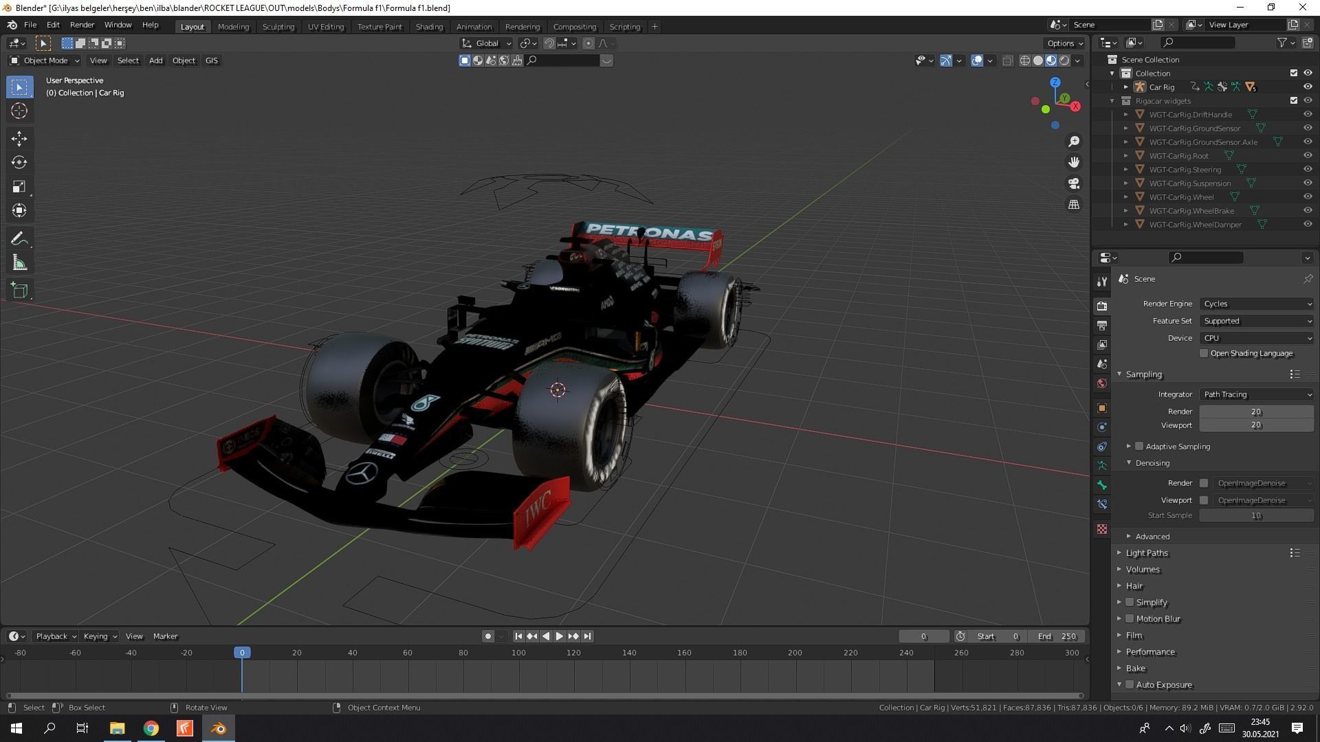This screenshot has height=742, width=1320.
Task: Open the World properties tab icon
Action: (1102, 383)
